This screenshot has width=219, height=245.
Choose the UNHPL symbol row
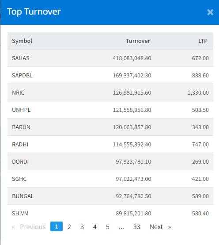pos(110,110)
